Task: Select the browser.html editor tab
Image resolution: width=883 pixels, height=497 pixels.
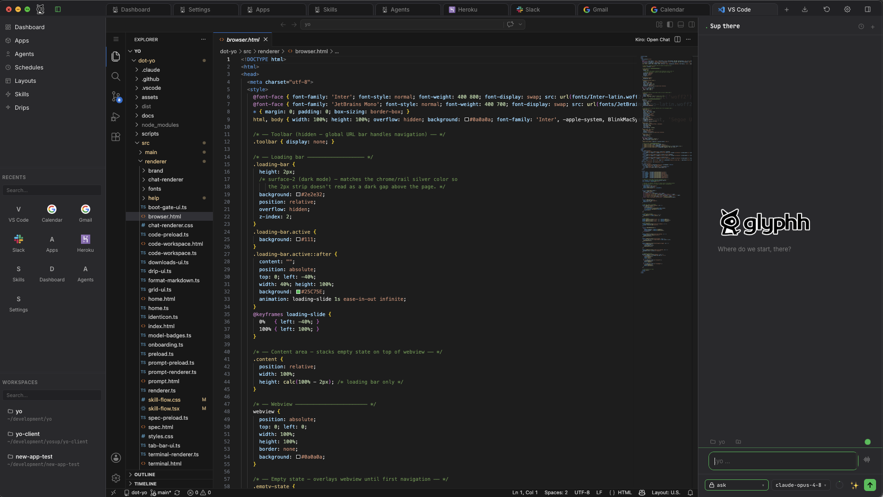Action: (243, 39)
